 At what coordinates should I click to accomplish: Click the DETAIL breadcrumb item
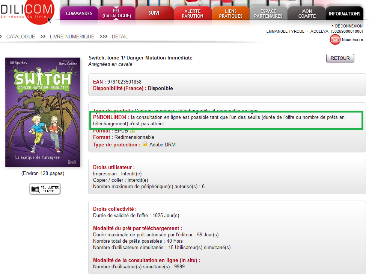click(120, 37)
